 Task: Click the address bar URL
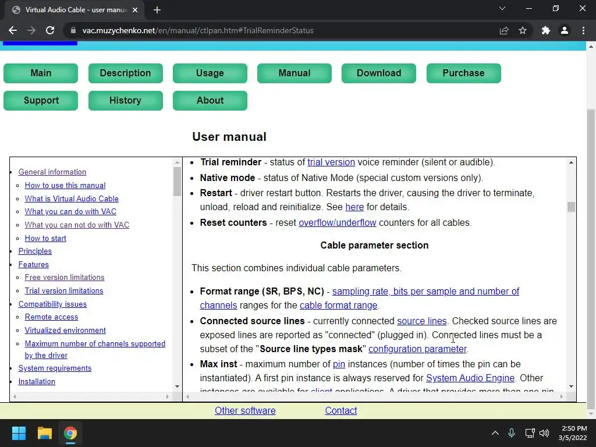[x=198, y=30]
